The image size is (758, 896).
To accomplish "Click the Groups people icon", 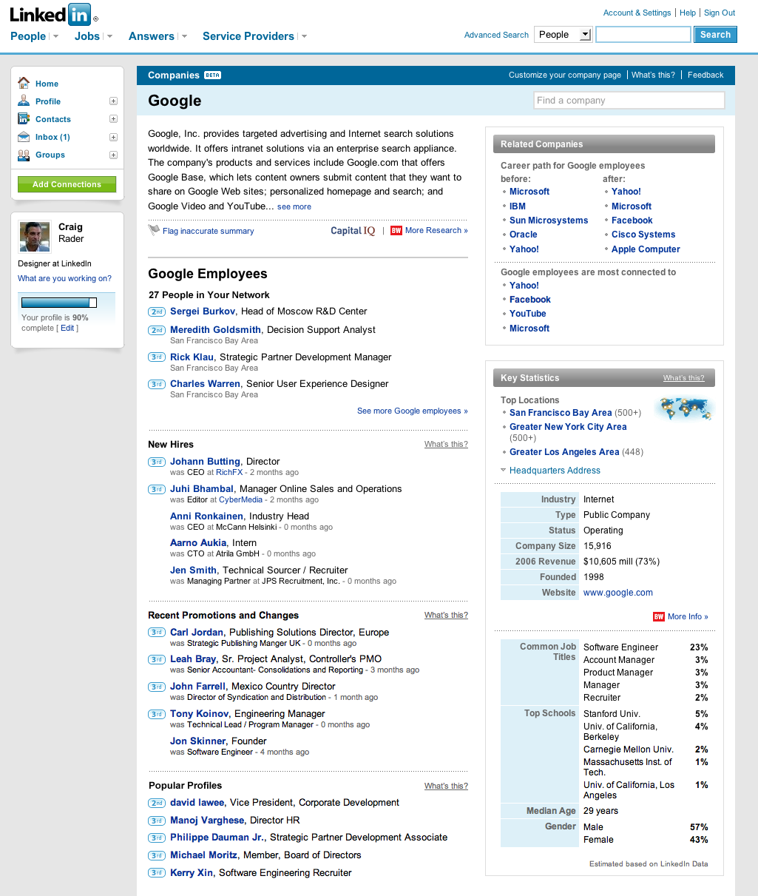I will (24, 155).
